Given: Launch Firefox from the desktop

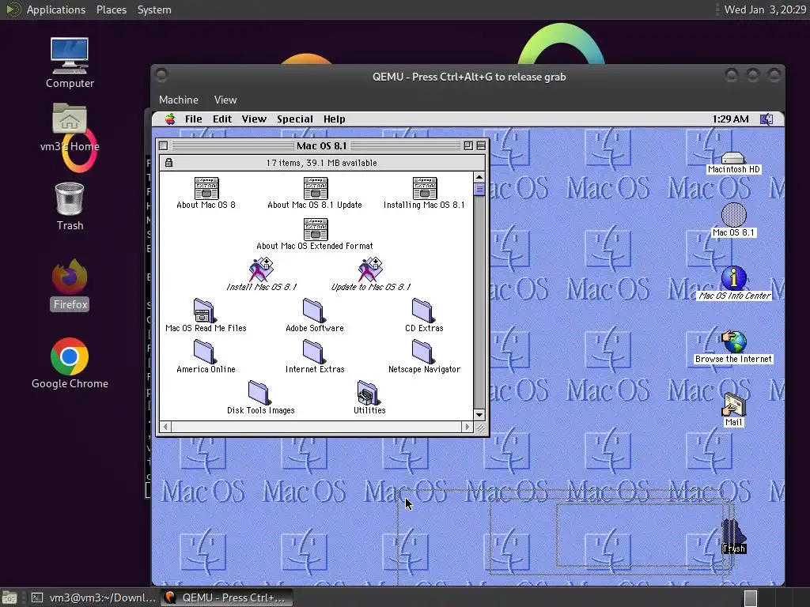Looking at the screenshot, I should (x=70, y=285).
